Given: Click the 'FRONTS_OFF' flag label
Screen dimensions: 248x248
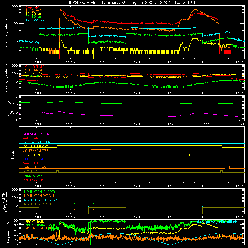Looking at the screenshot, I should (33, 176).
